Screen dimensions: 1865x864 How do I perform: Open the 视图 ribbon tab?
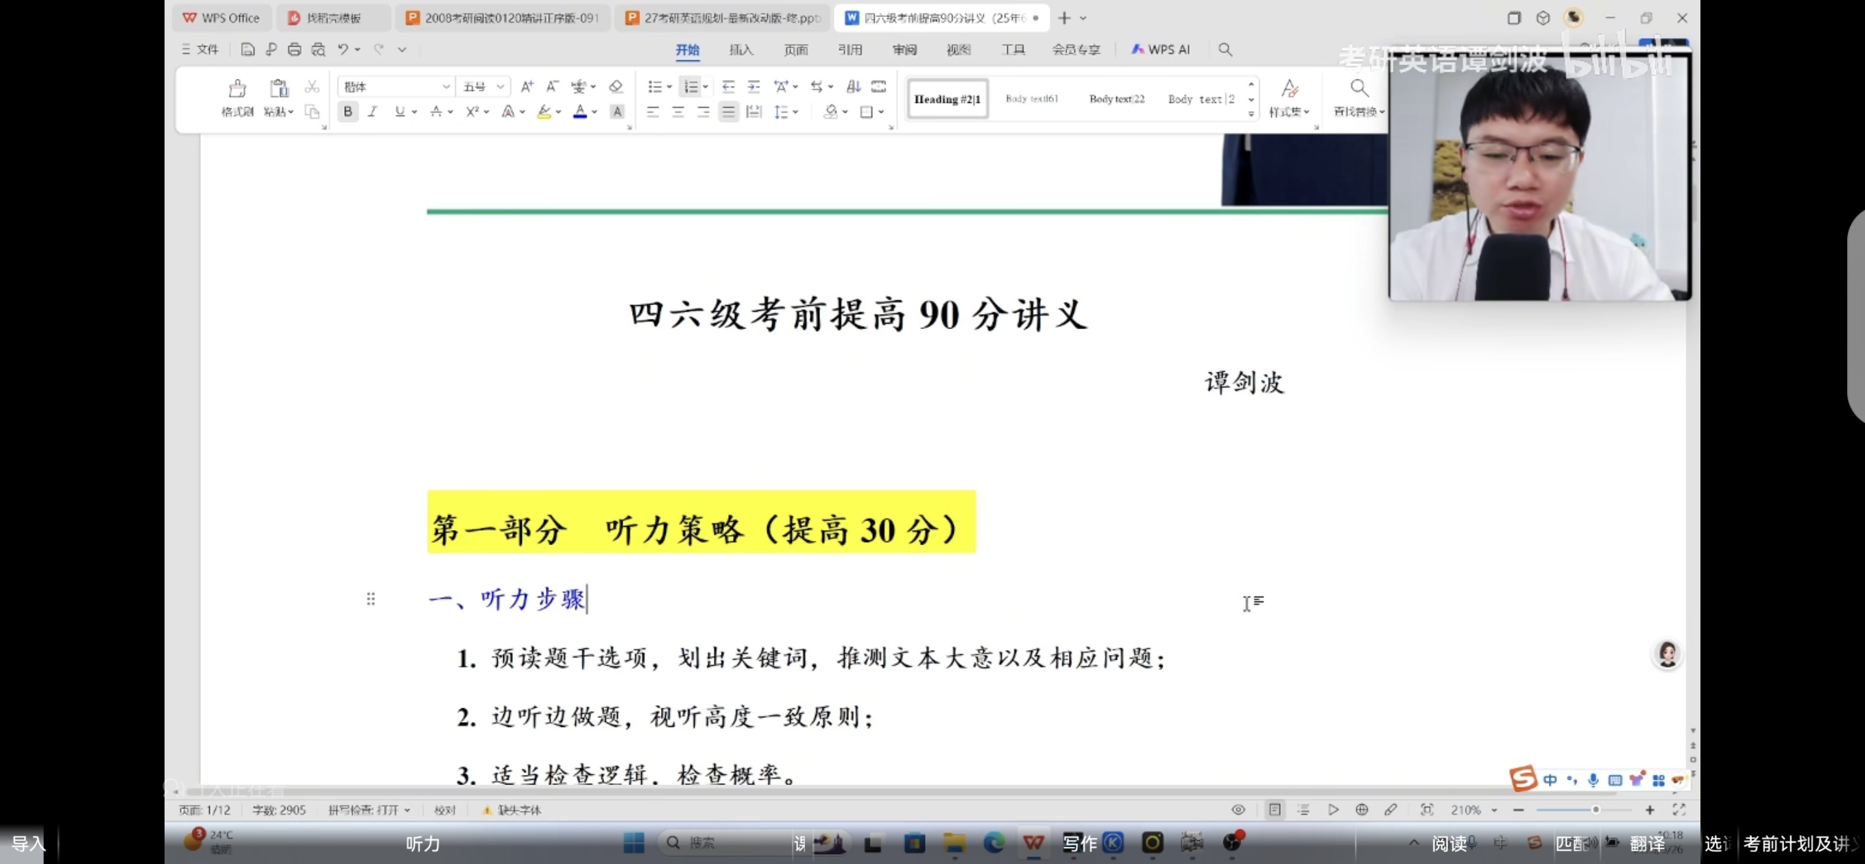point(958,49)
